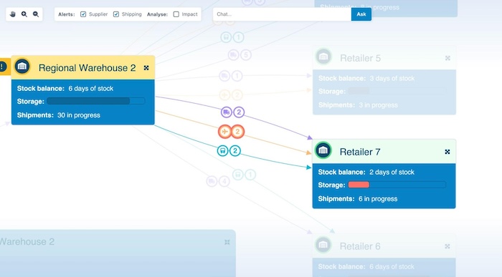This screenshot has height=277, width=502.
Task: Click the Regional Warehouse 2 title
Action: [87, 68]
